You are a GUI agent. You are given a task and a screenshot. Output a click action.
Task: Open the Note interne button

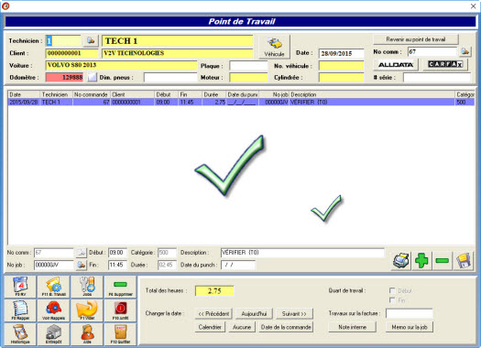pyautogui.click(x=352, y=327)
